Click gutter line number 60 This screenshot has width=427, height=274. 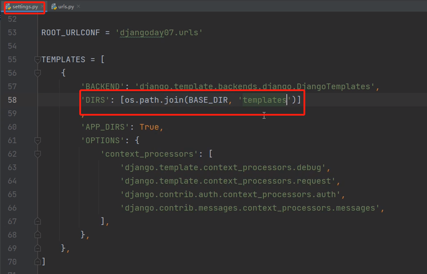click(12, 127)
